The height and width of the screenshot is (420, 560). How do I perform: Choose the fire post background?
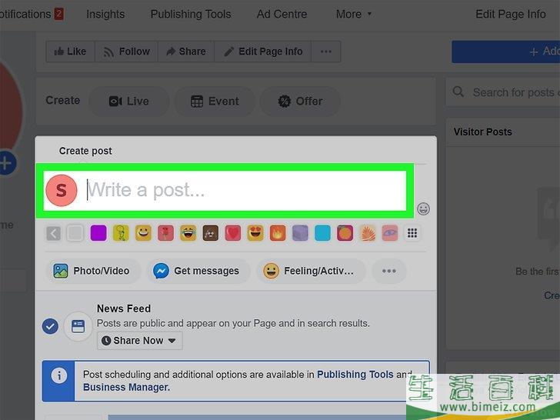pos(278,233)
